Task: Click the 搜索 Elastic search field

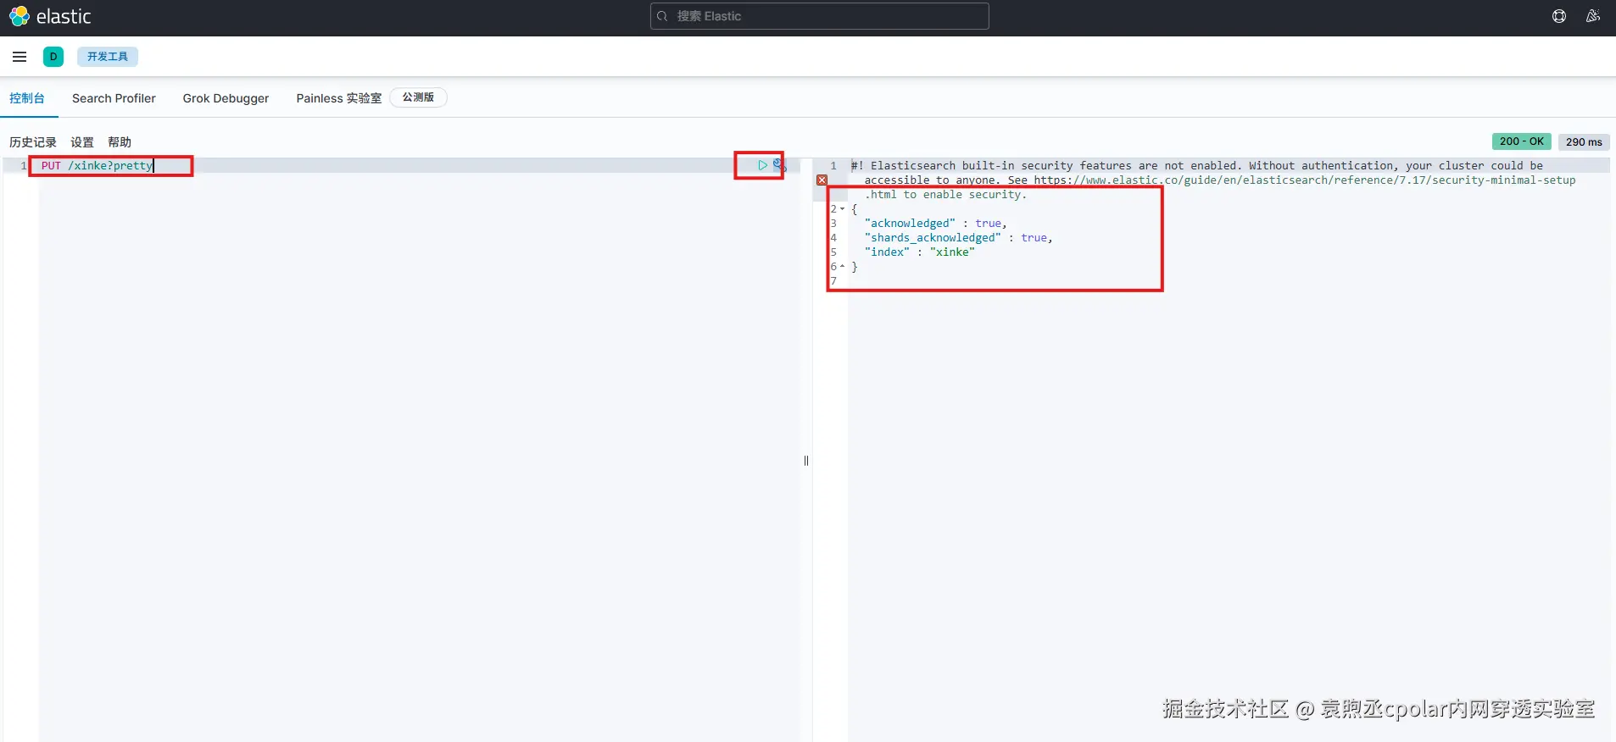Action: (x=819, y=16)
